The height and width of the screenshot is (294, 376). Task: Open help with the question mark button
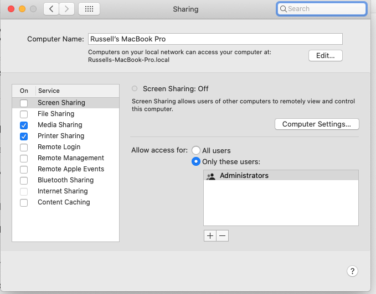tap(352, 271)
